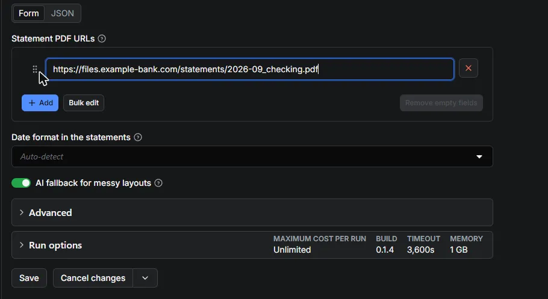
Task: Click Cancel changes
Action: click(93, 278)
